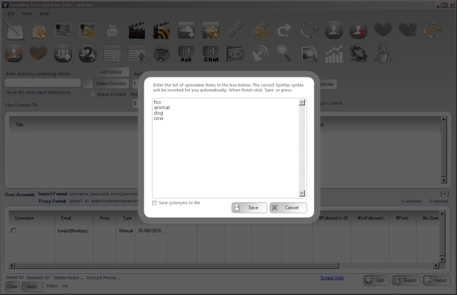Open the Chat icon
Screen dimensions: 457x295
click(x=211, y=54)
